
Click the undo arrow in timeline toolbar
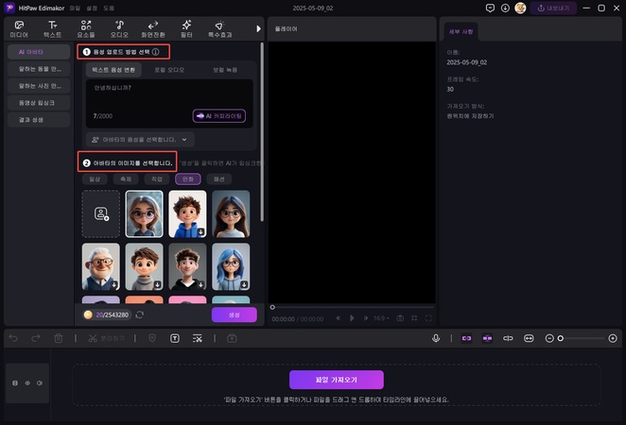pos(13,338)
